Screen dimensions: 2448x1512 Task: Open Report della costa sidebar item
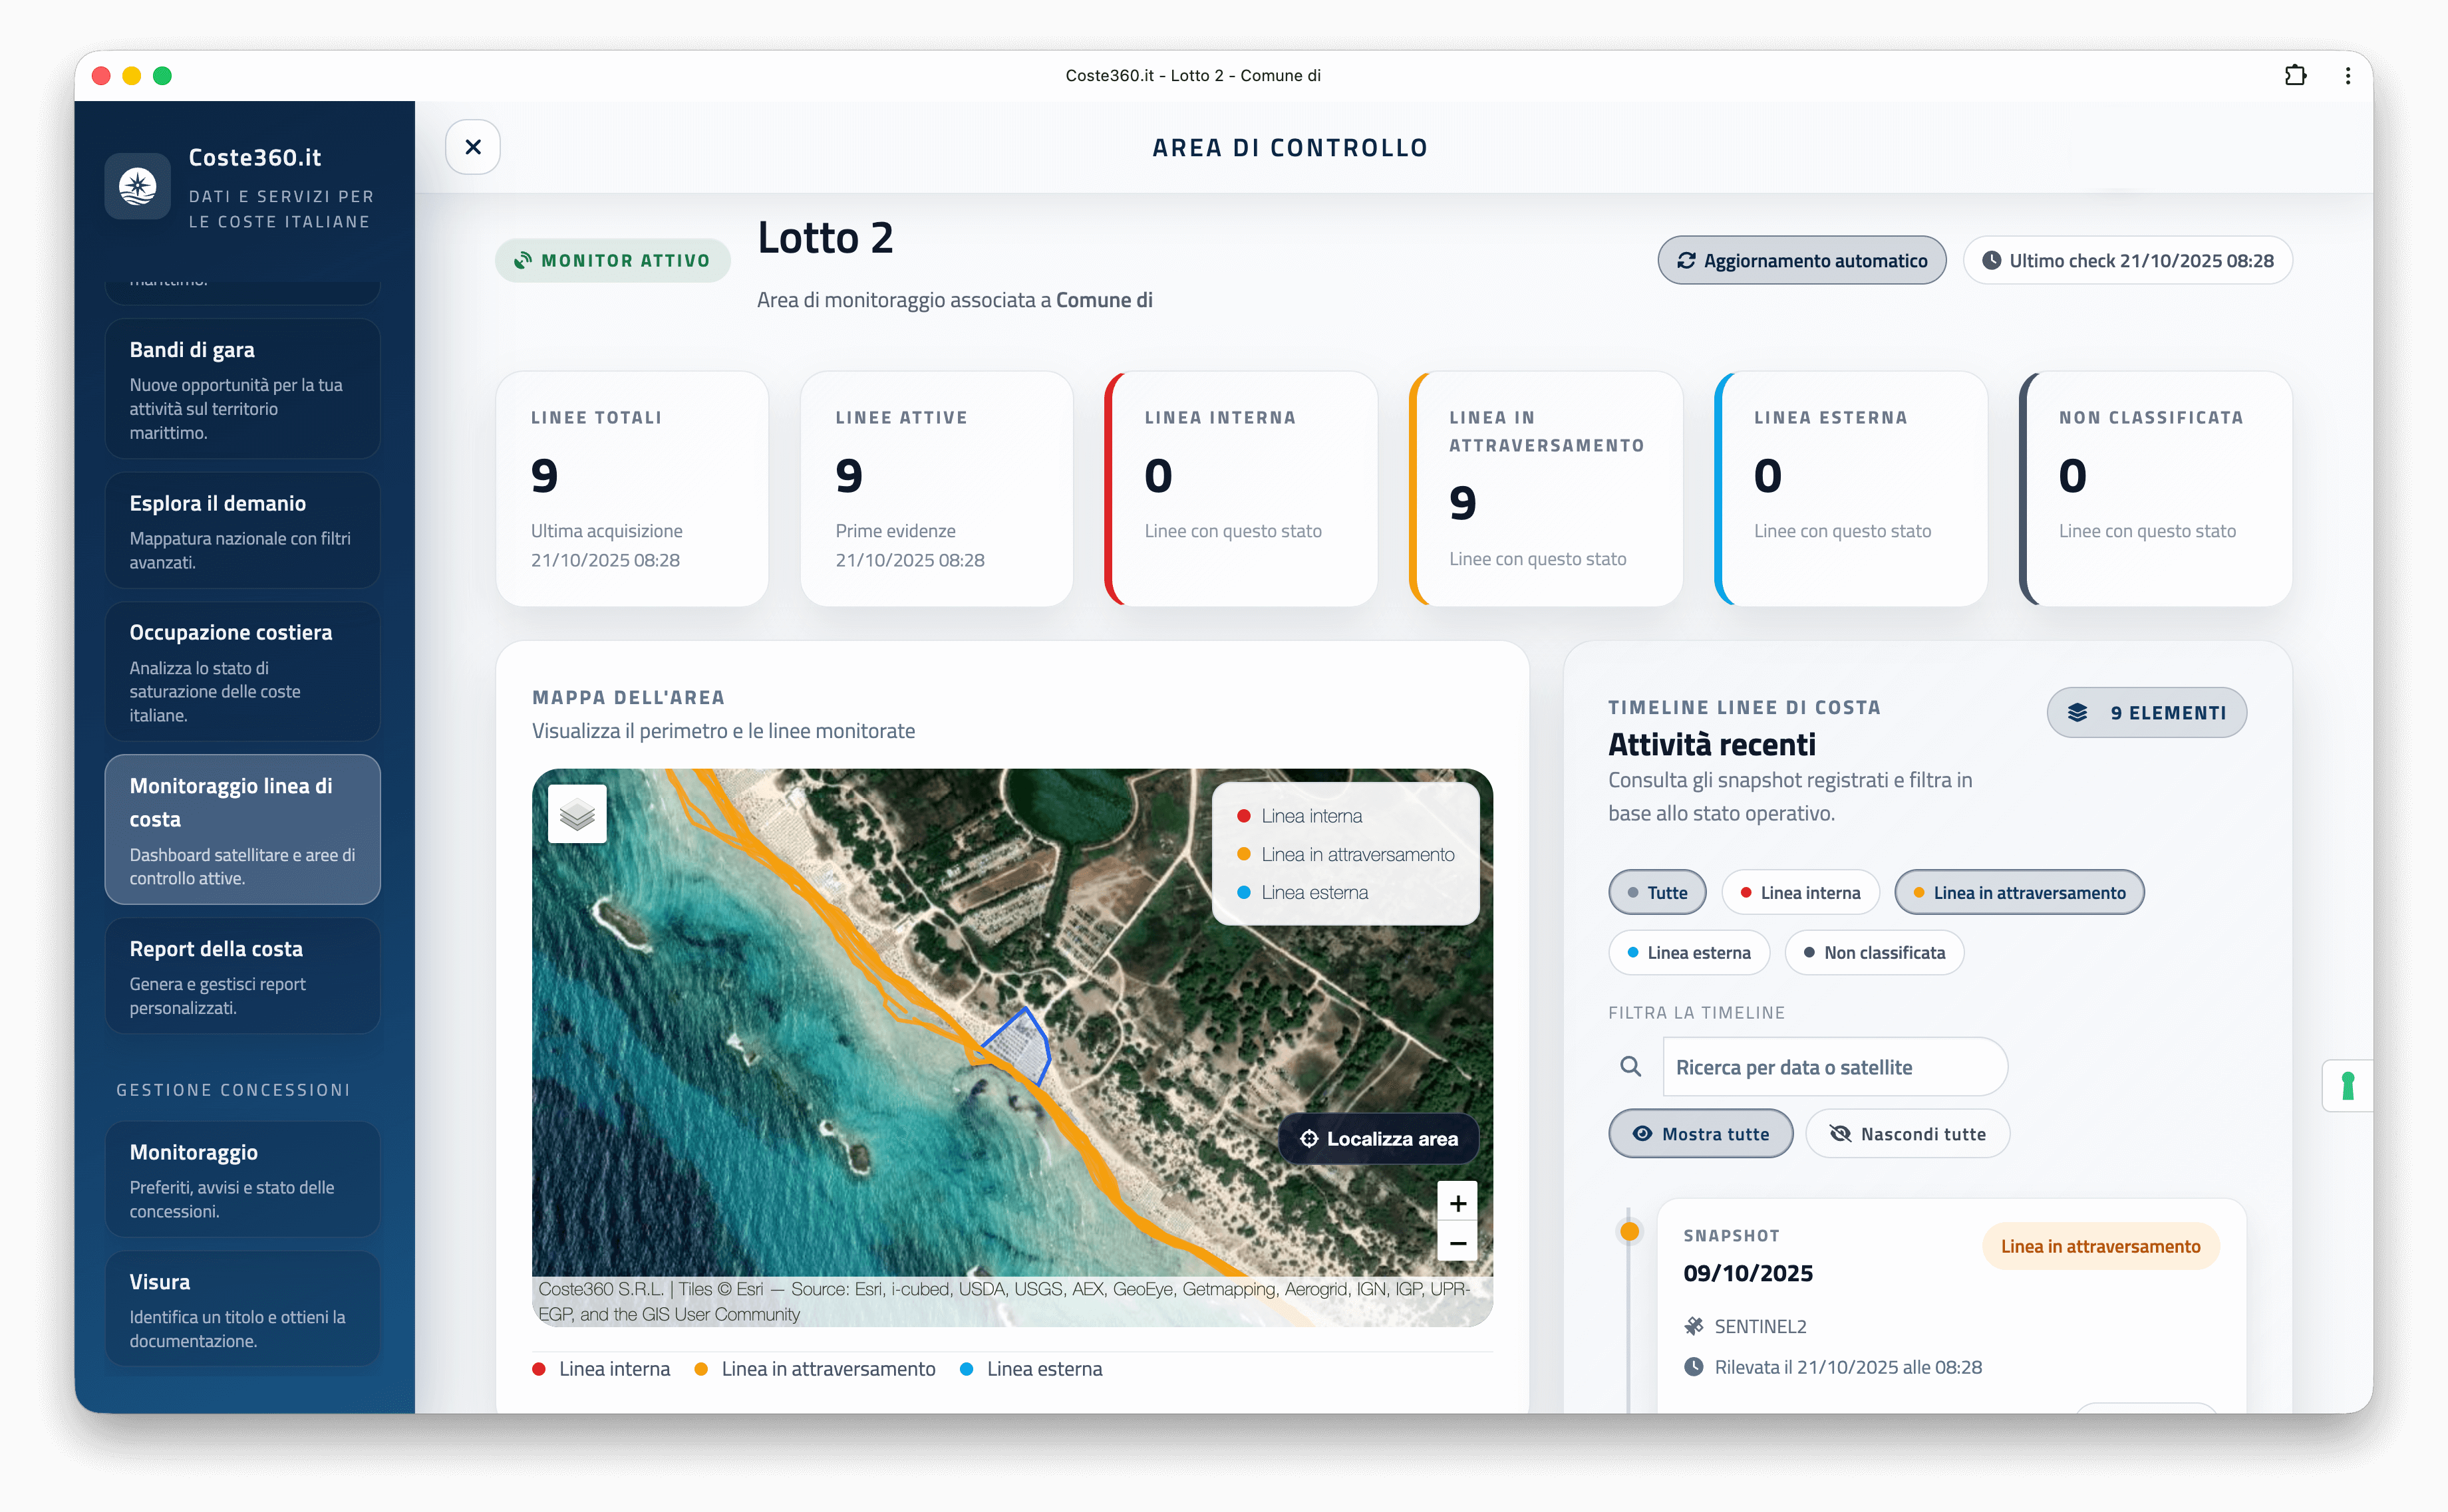pos(242,976)
